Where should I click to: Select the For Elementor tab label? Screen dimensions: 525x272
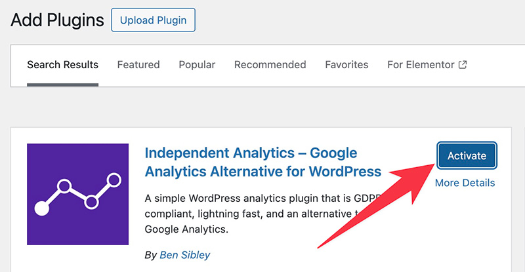[x=421, y=65]
